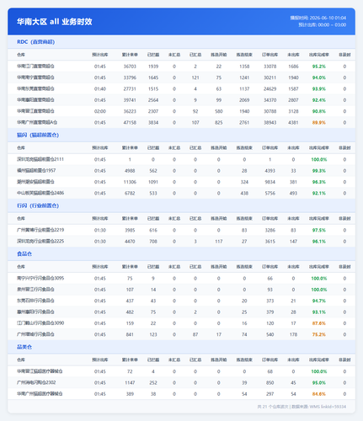Click completion rate 94.7%
The width and height of the screenshot is (363, 421).
tap(319, 301)
